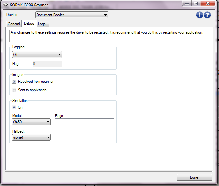
Task: Open the Model dropdown showing i3450
Action: 31,122
